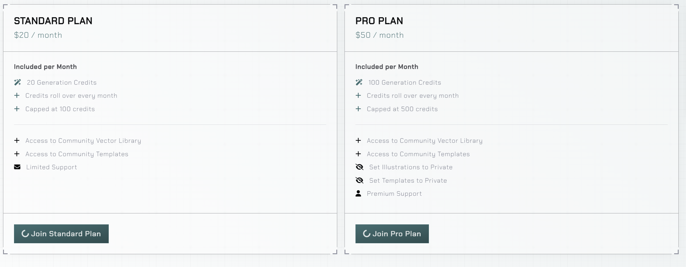The height and width of the screenshot is (267, 686).
Task: Click the Join Standard Plan button
Action: (61, 234)
